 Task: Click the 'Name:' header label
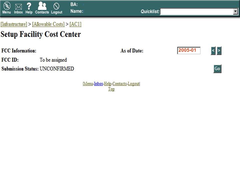tap(77, 11)
